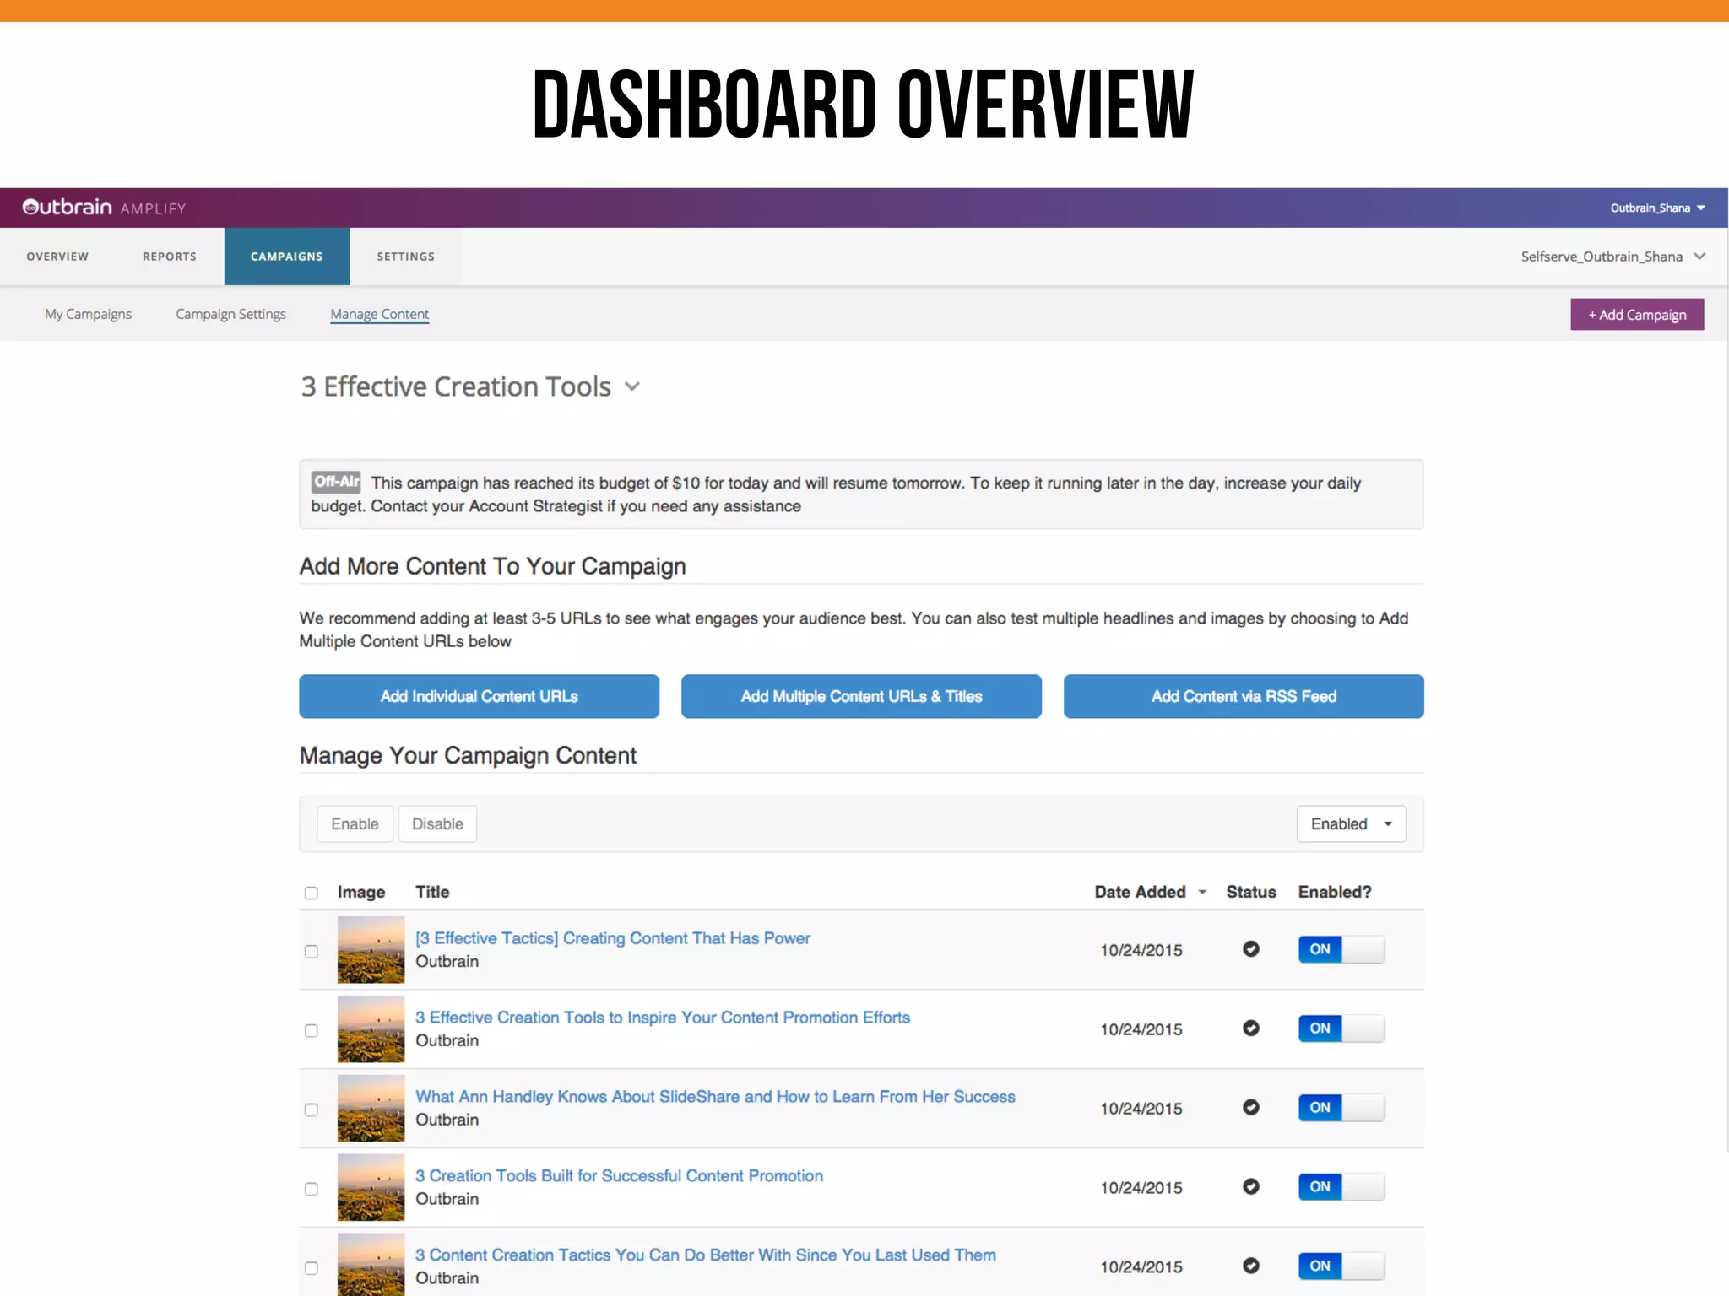Toggle ON switch for What Ann Handley Knows row
1729x1296 pixels.
1341,1108
